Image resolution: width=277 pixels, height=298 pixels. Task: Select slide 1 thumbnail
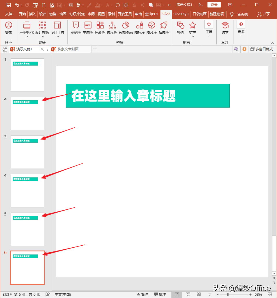[x=27, y=75]
